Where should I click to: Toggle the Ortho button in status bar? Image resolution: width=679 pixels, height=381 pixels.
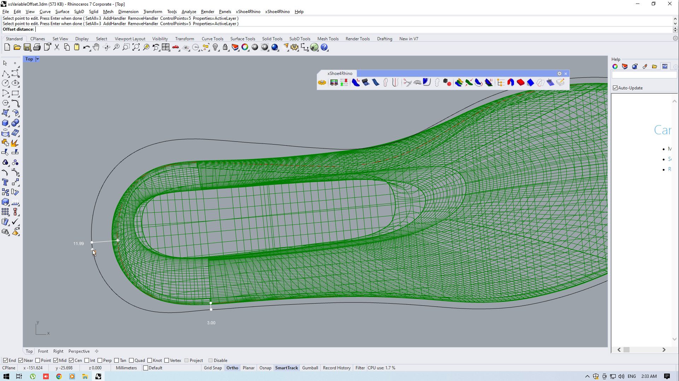pyautogui.click(x=232, y=368)
